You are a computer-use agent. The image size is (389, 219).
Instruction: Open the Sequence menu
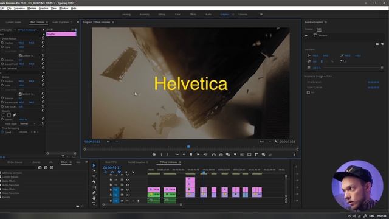tap(19, 8)
